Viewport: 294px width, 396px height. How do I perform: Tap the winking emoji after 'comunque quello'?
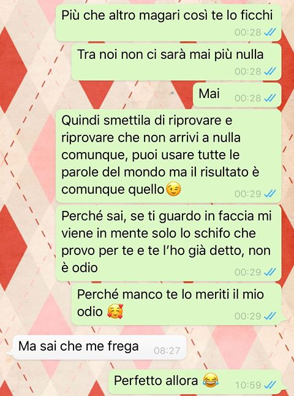click(173, 190)
